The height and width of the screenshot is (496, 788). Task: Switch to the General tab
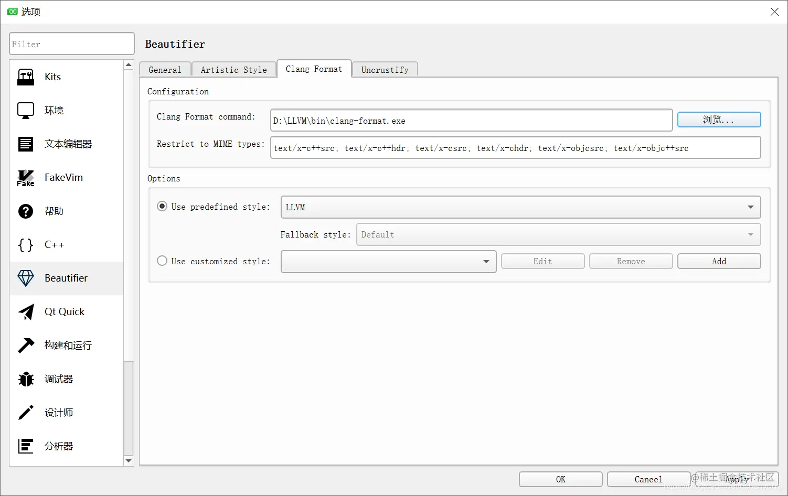click(x=165, y=70)
